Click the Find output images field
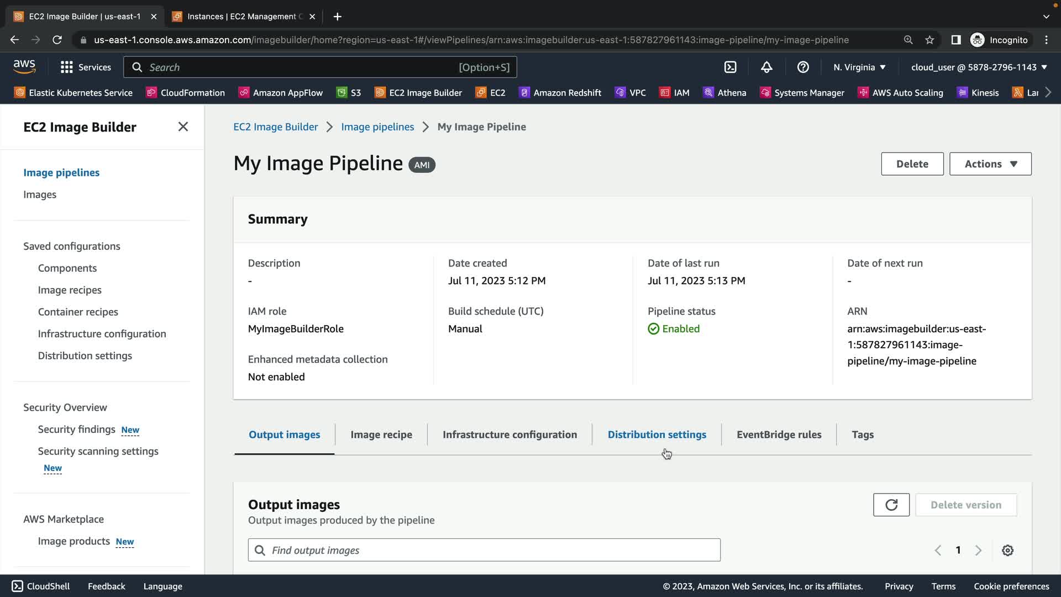 click(484, 550)
